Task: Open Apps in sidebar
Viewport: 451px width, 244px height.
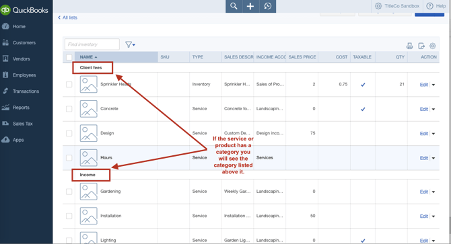Action: [x=18, y=140]
